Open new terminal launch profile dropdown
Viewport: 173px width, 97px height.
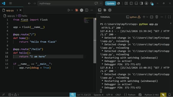(147, 17)
